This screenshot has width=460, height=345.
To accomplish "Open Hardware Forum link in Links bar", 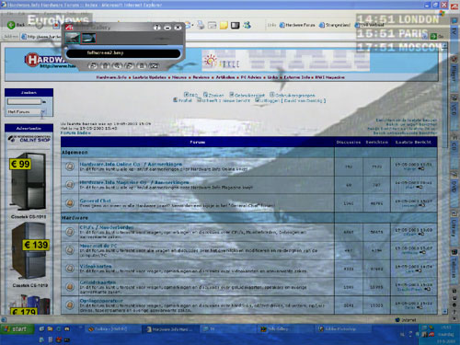I will click(x=297, y=25).
